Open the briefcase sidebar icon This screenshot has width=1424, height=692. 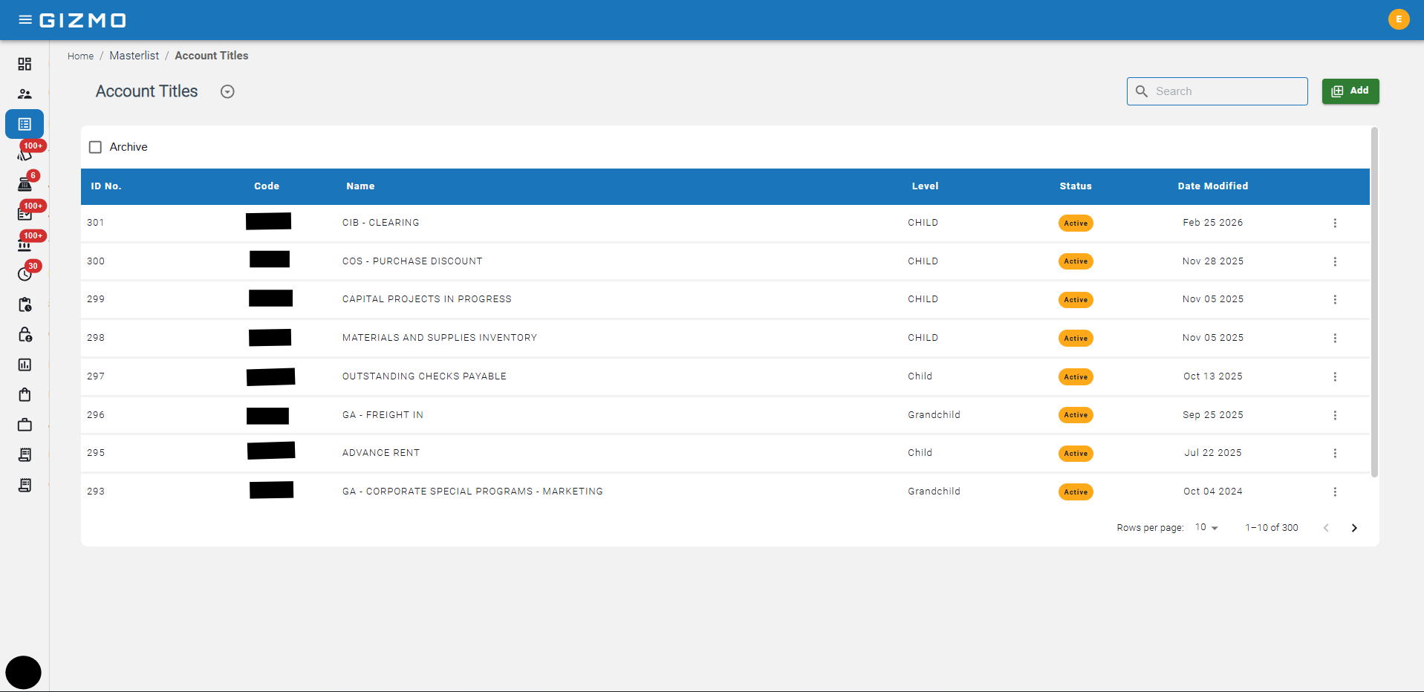(25, 425)
